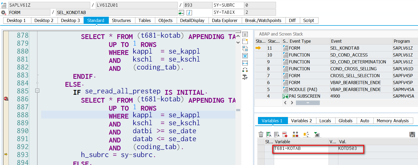Open the DetailDisplay tab
Viewport: 418px width, 165px height.
point(192,20)
